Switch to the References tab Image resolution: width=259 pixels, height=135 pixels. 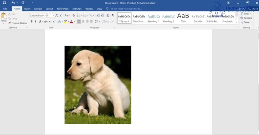[62, 9]
